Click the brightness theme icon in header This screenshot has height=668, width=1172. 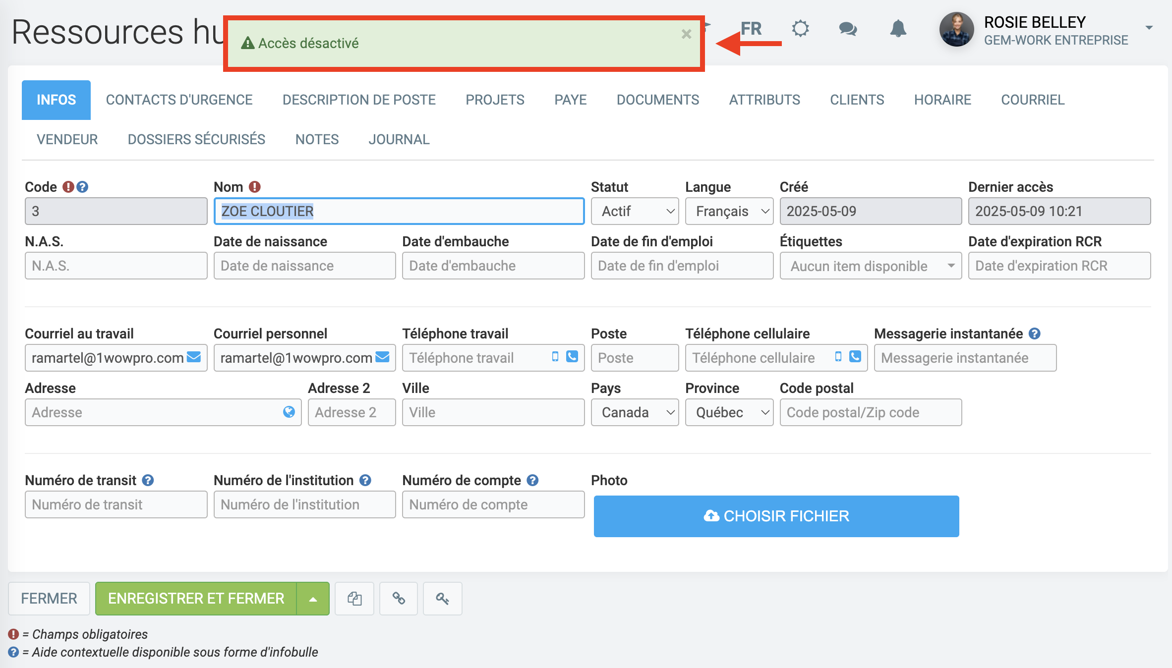click(x=800, y=29)
